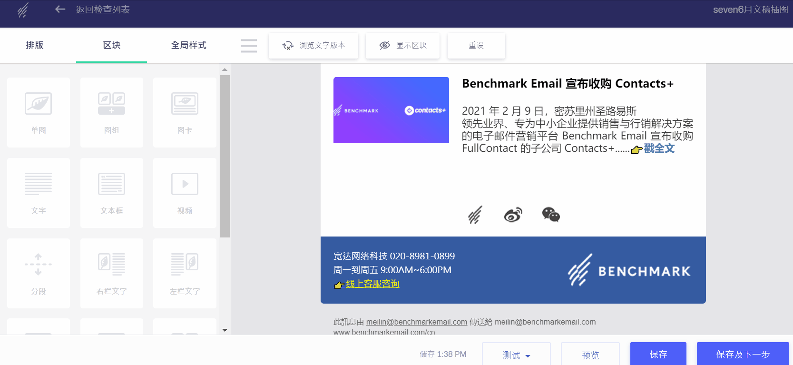Select the 文本框 block

(x=112, y=193)
